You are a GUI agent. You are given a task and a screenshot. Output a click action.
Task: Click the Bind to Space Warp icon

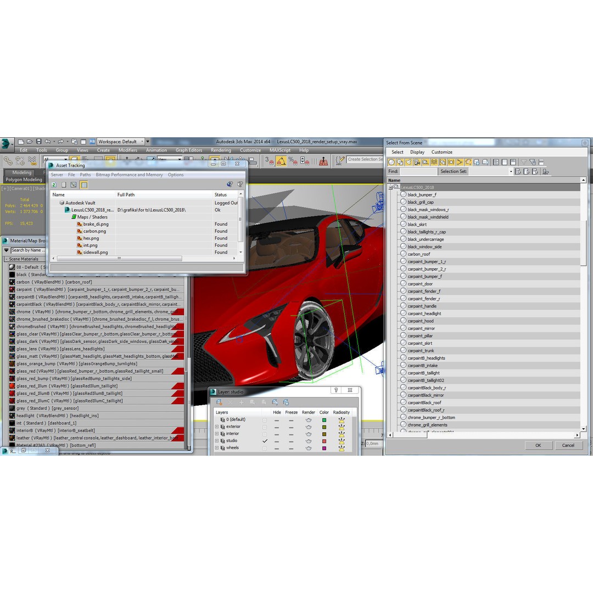point(32,161)
